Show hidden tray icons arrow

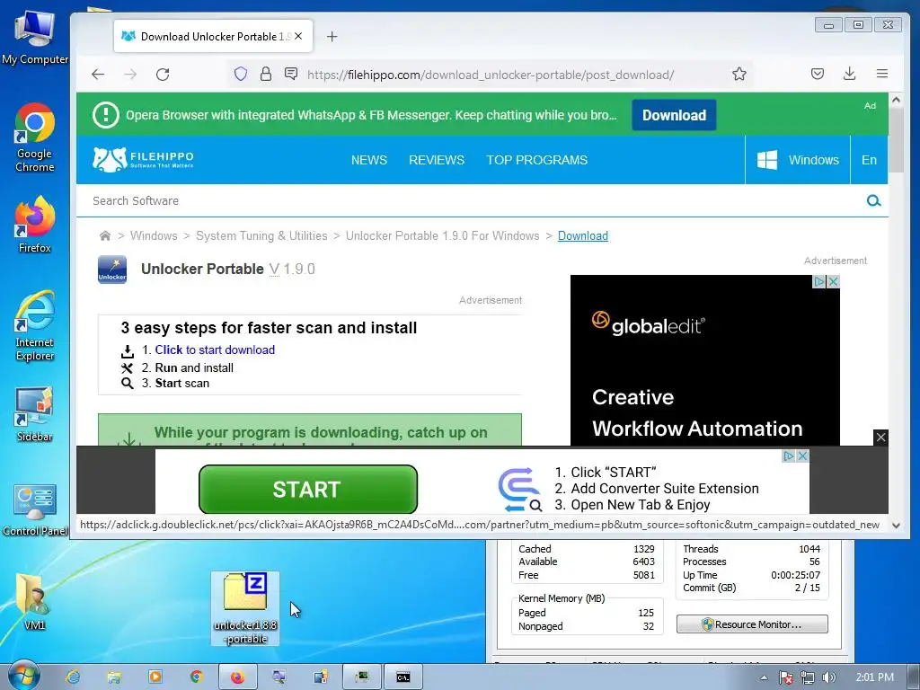coord(764,677)
